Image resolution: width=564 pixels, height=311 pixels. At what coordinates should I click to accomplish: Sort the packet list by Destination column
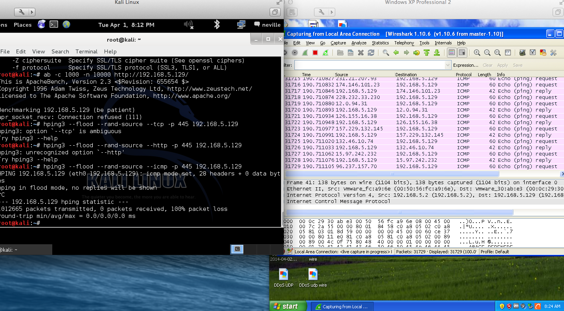click(425, 75)
